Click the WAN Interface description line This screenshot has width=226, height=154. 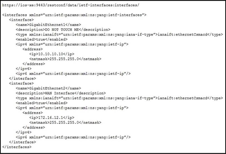coord(61,93)
